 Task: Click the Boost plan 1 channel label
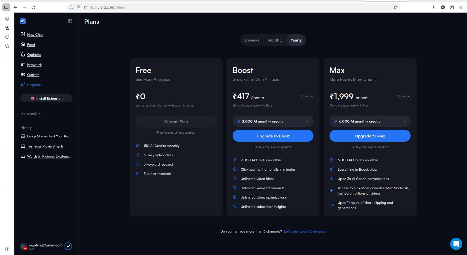307,96
